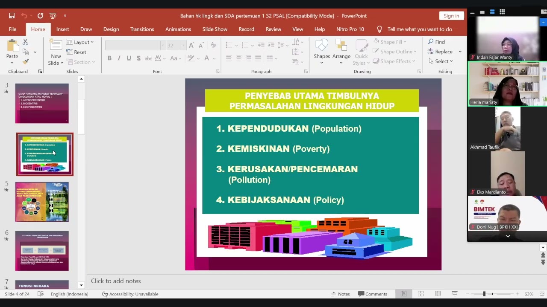Viewport: 547px width, 307px height.
Task: Click Accessibility: Unavailable in status bar
Action: point(130,294)
